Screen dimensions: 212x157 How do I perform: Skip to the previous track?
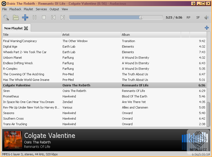click(x=53, y=17)
